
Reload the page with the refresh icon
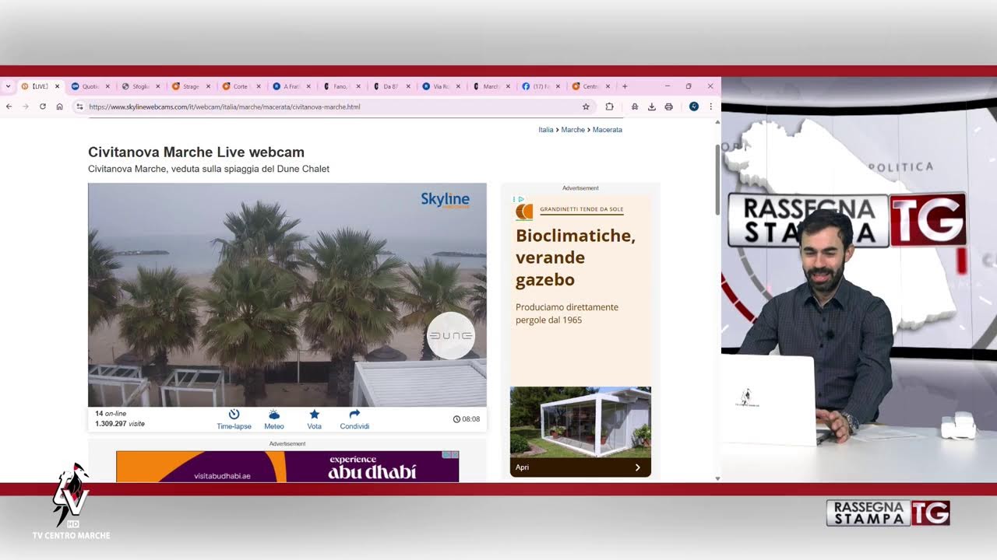pyautogui.click(x=43, y=107)
